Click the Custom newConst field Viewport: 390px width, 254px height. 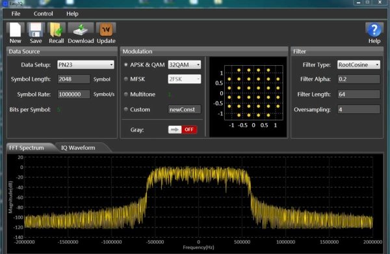coord(185,109)
